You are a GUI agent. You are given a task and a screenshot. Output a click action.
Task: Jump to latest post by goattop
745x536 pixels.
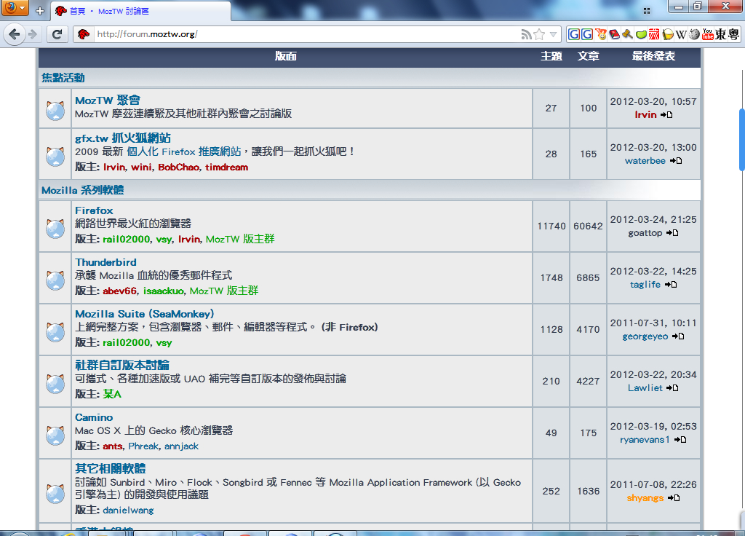click(672, 233)
